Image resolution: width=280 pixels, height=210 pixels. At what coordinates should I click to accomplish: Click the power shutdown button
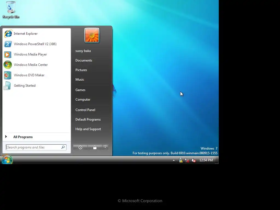coord(80,147)
